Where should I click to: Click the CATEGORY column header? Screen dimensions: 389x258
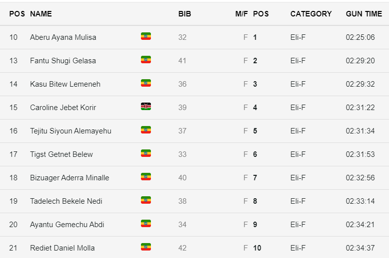pos(311,14)
